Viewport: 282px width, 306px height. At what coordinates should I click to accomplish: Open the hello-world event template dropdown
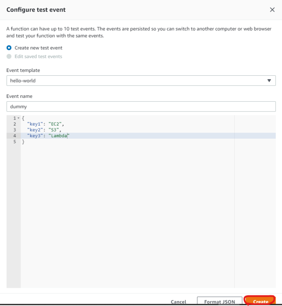click(x=141, y=81)
